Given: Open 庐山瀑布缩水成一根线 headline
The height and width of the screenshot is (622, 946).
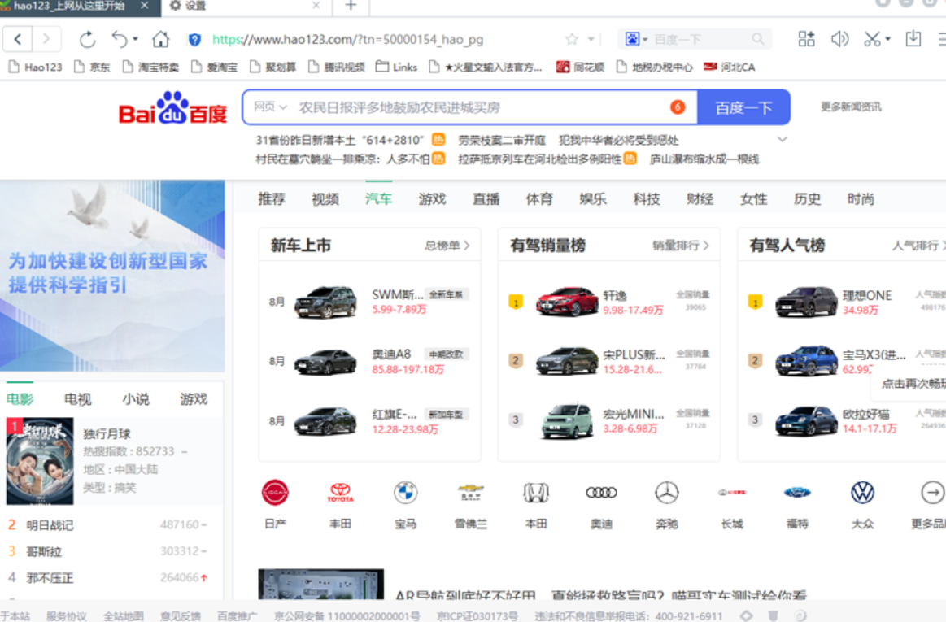Looking at the screenshot, I should [704, 159].
